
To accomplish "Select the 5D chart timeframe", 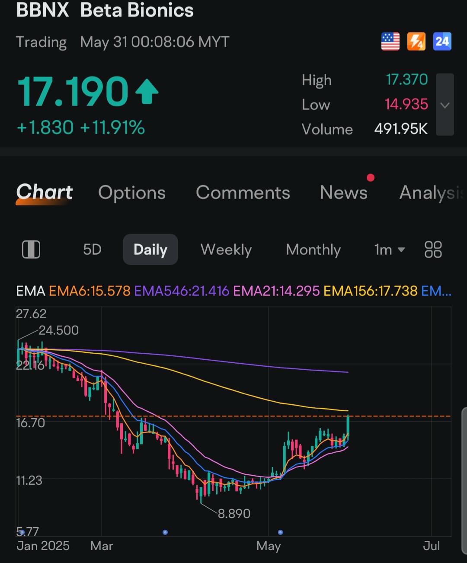I will coord(92,250).
